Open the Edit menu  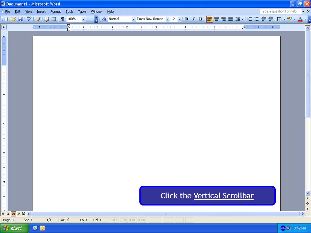click(x=17, y=12)
